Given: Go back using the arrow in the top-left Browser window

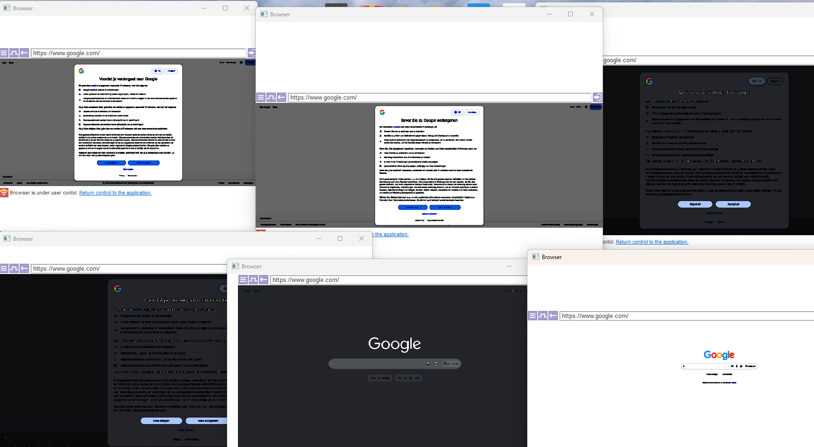Looking at the screenshot, I should (x=24, y=53).
